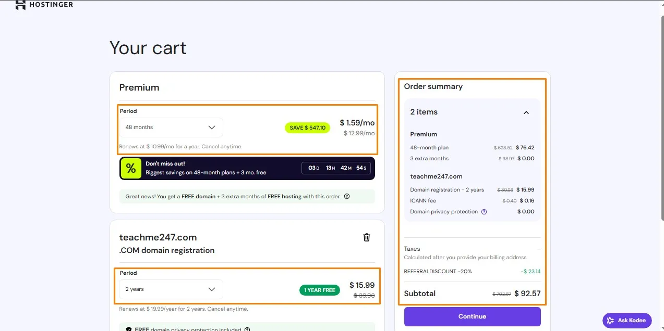Image resolution: width=664 pixels, height=331 pixels.
Task: Open the domain registration Period dropdown
Action: (x=171, y=289)
